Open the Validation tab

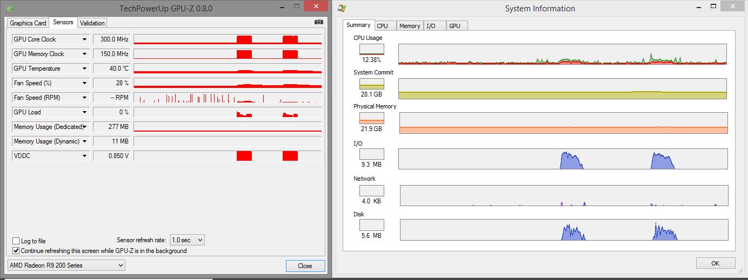92,23
